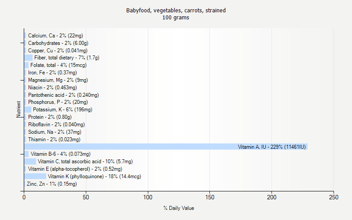This screenshot has height=220, width=352.
Task: Select the Pantothenic acid 2% label
Action: 63,95
